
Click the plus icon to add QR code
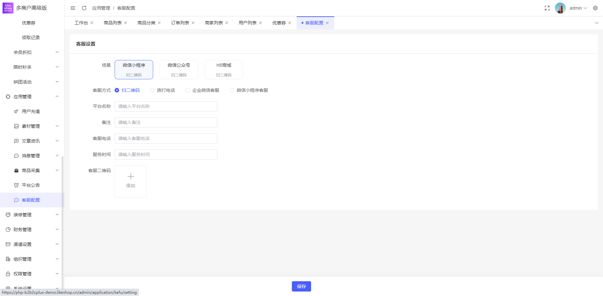coord(131,177)
